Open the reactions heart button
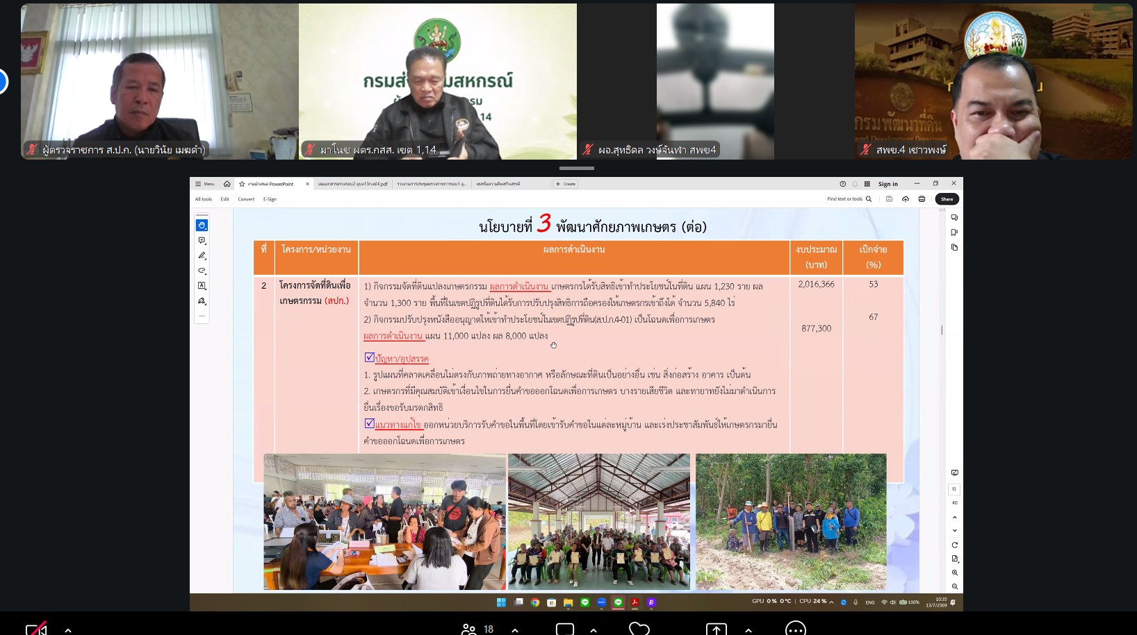 pos(639,629)
